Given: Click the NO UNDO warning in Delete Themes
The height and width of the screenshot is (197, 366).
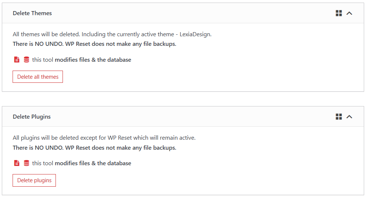Looking at the screenshot, I should point(94,44).
